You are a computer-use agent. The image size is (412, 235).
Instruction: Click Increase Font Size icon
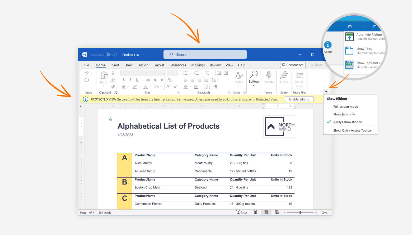tap(168, 87)
